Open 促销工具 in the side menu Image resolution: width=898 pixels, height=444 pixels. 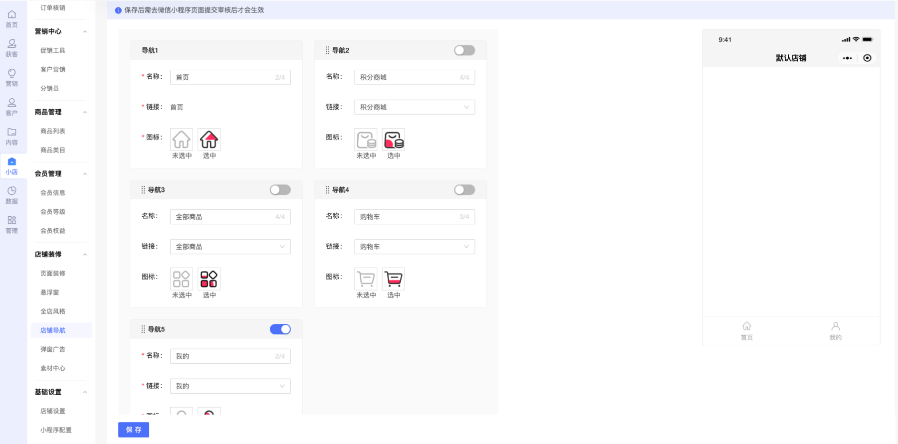[x=53, y=50]
